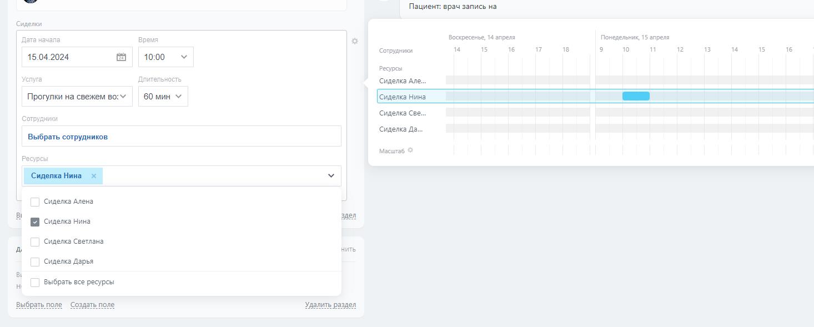Screen dimensions: 814x327
Task: Open the Время 10:00 dropdown
Action: (x=165, y=57)
